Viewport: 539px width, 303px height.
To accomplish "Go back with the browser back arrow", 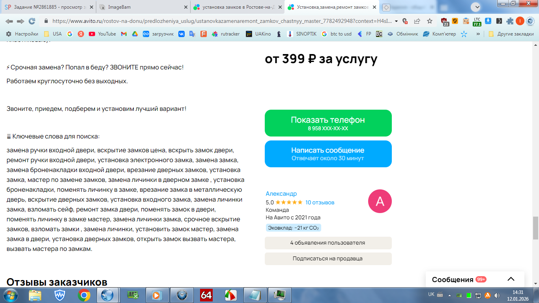I will coord(9,21).
